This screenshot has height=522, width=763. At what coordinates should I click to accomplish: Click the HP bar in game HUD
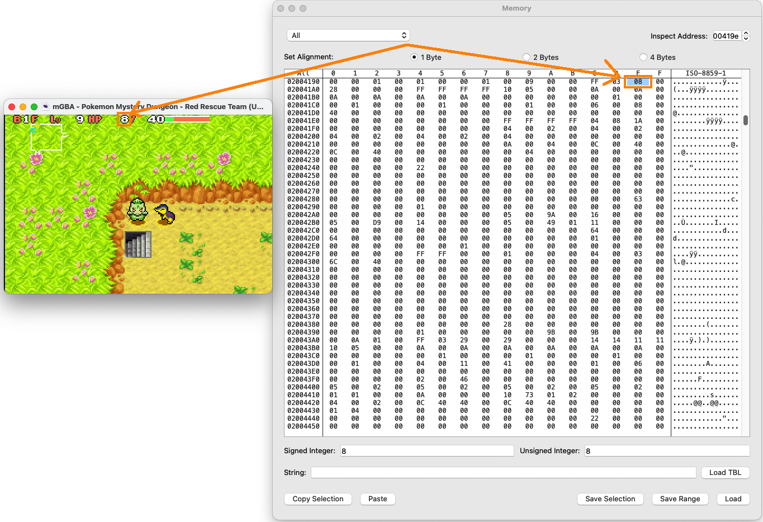tap(187, 119)
